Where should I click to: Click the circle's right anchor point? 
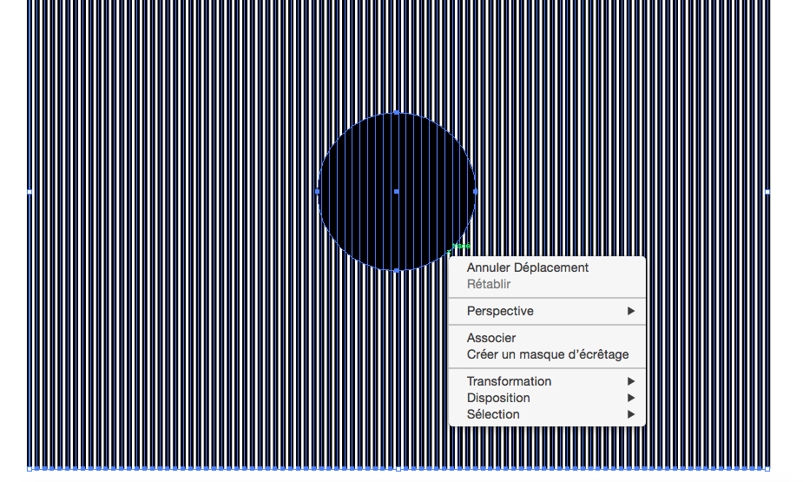coord(476,191)
